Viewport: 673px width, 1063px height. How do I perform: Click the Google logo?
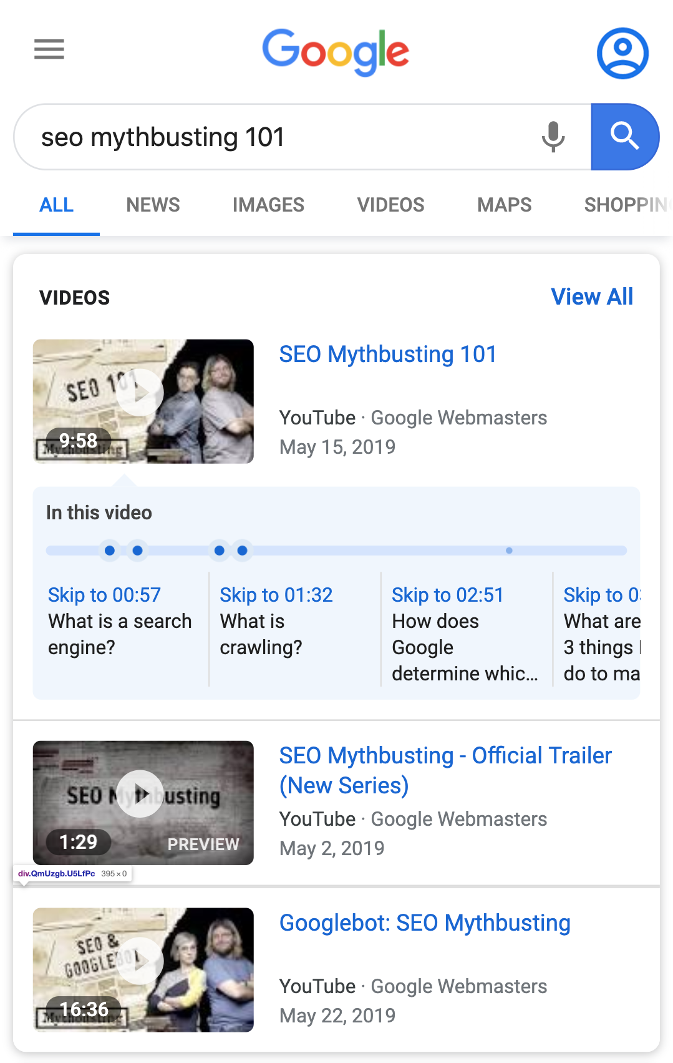coord(336,52)
